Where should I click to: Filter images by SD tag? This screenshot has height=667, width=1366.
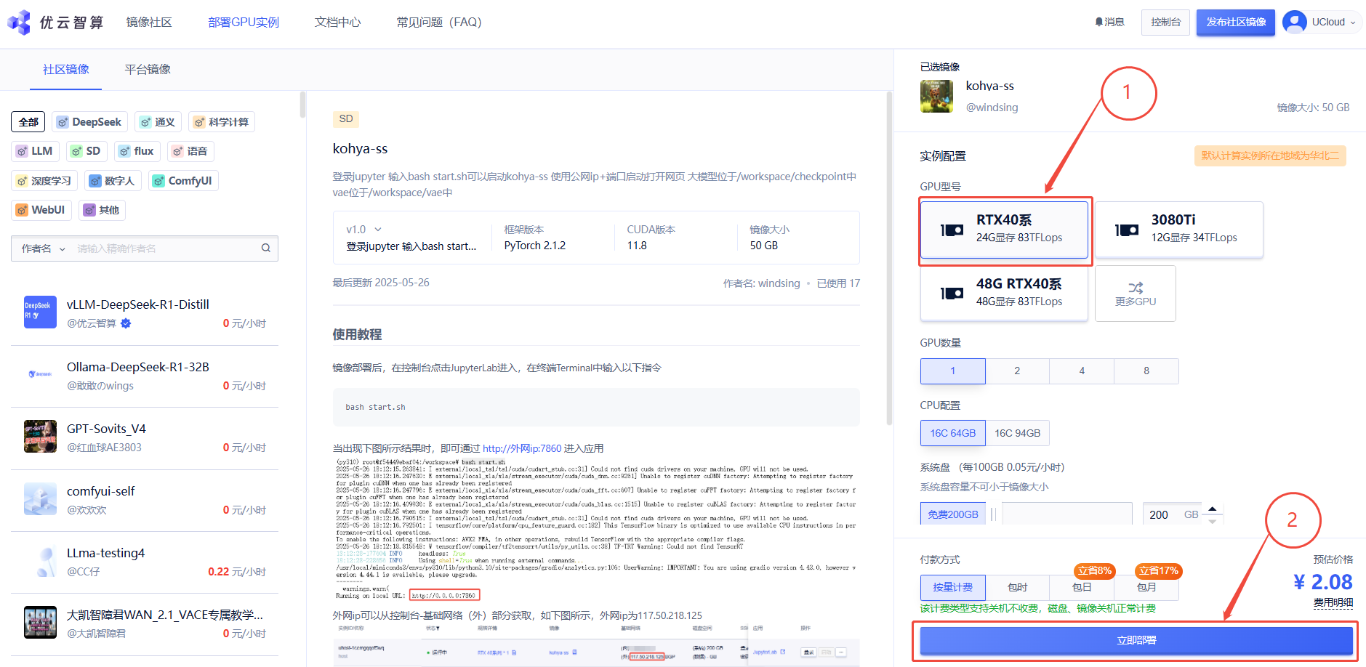[87, 151]
